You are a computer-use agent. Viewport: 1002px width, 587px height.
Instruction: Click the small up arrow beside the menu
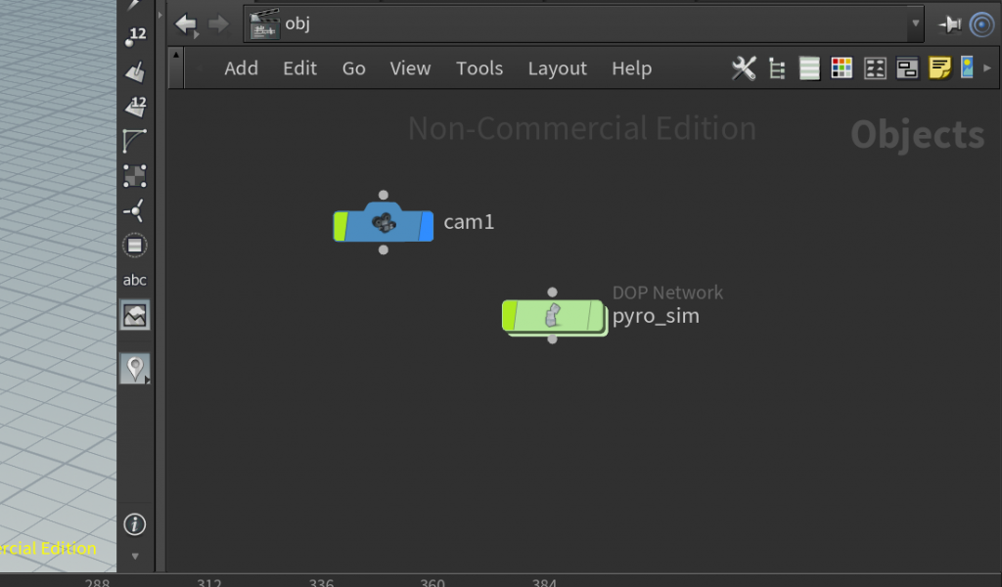click(176, 55)
